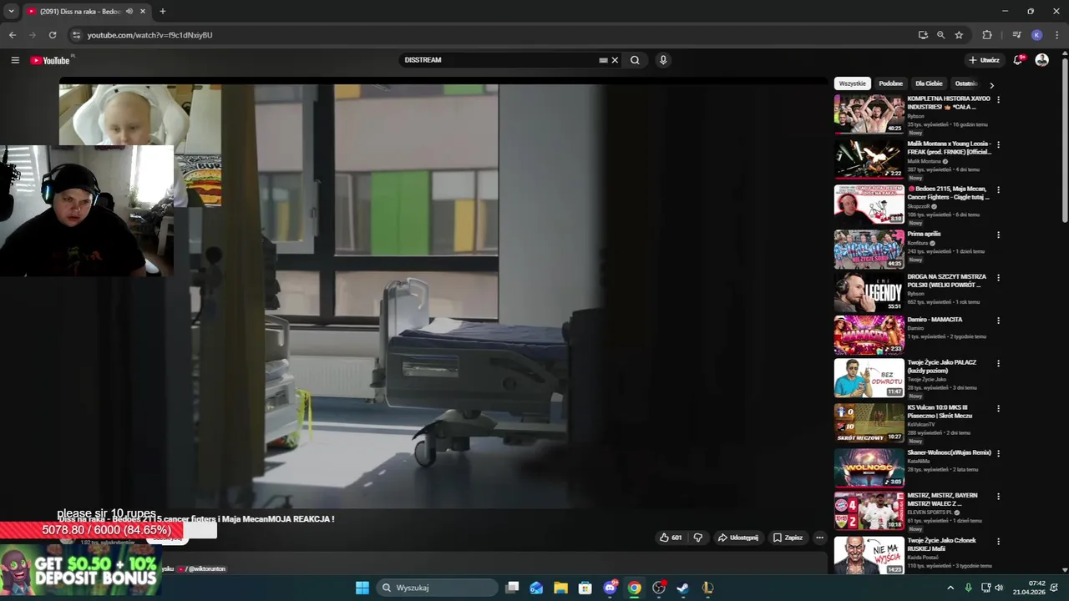The height and width of the screenshot is (601, 1069).
Task: Open Rybson channel under KOMPLETNA HISTORIA
Action: 916,116
